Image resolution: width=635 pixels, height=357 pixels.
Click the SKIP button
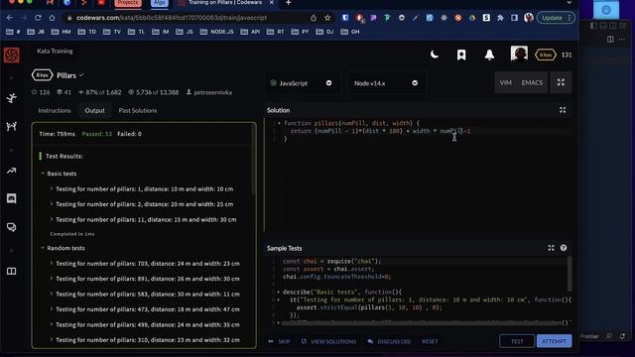pos(279,341)
